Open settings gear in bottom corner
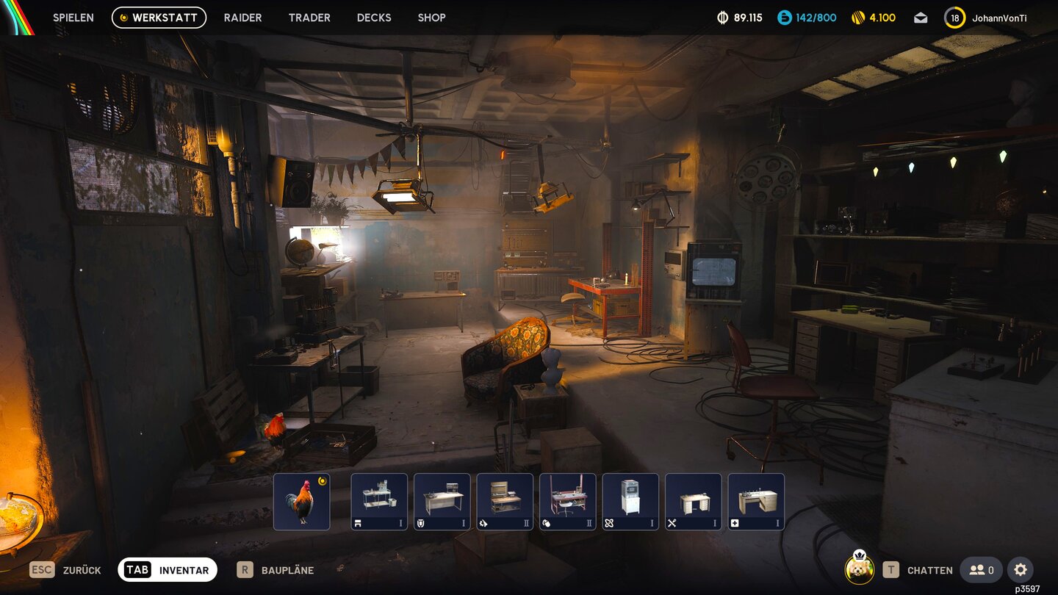This screenshot has width=1058, height=595. [x=1020, y=569]
